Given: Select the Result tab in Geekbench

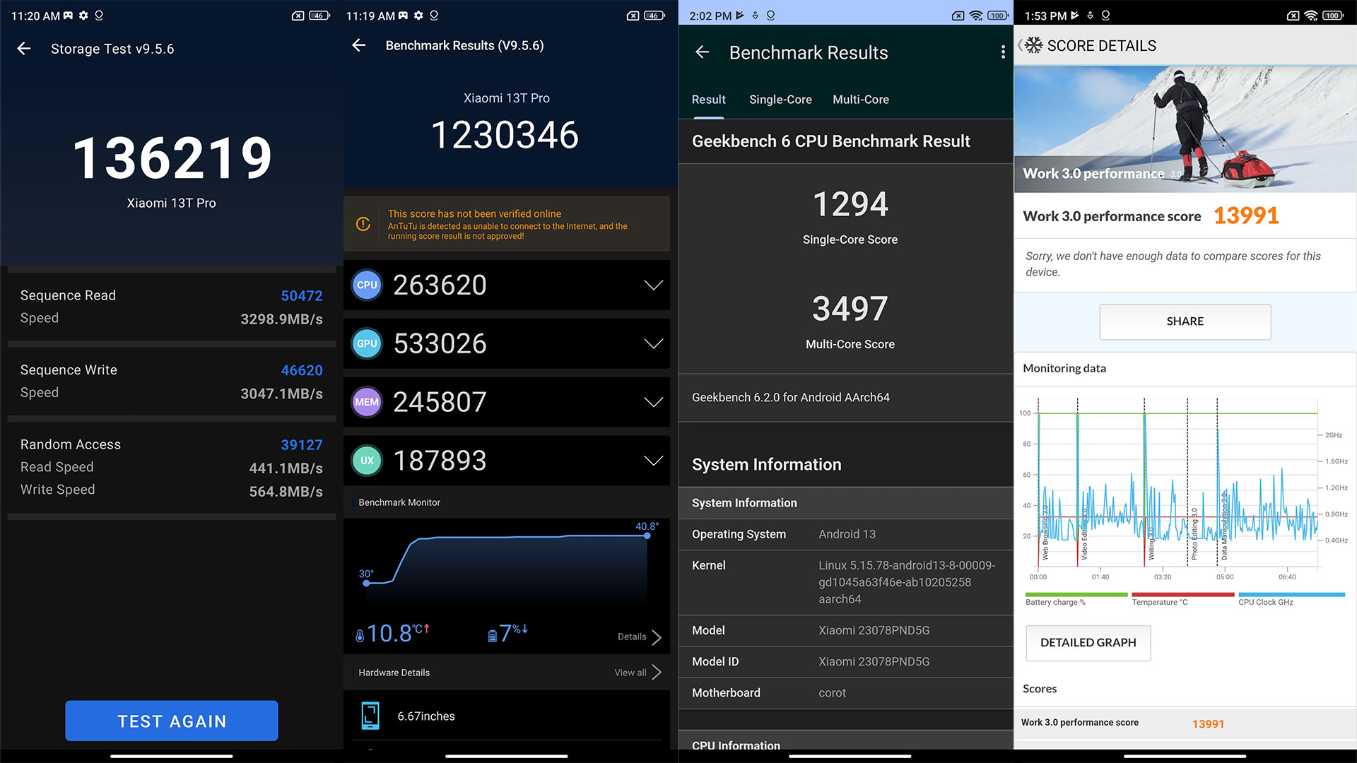Looking at the screenshot, I should pyautogui.click(x=708, y=100).
